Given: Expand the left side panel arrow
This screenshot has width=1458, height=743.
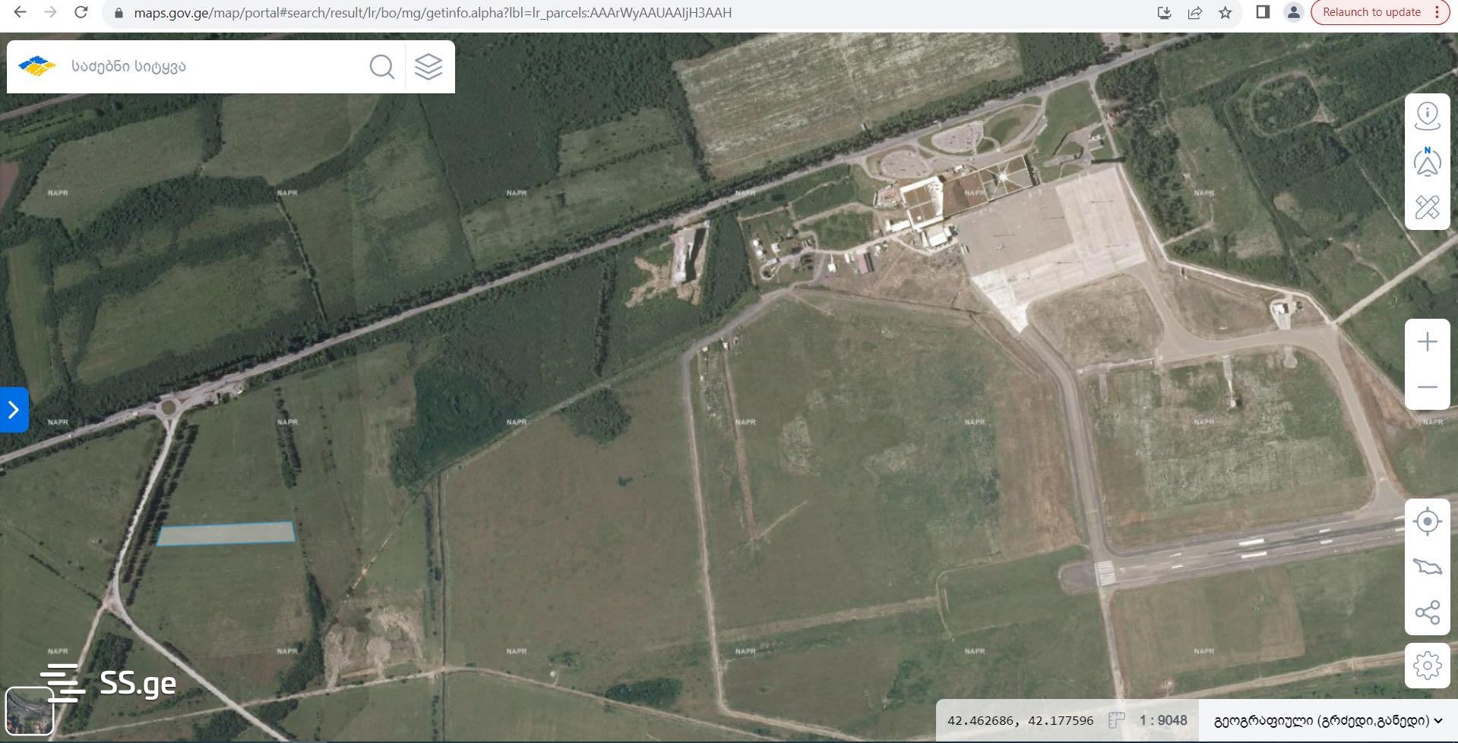Looking at the screenshot, I should click(x=14, y=410).
